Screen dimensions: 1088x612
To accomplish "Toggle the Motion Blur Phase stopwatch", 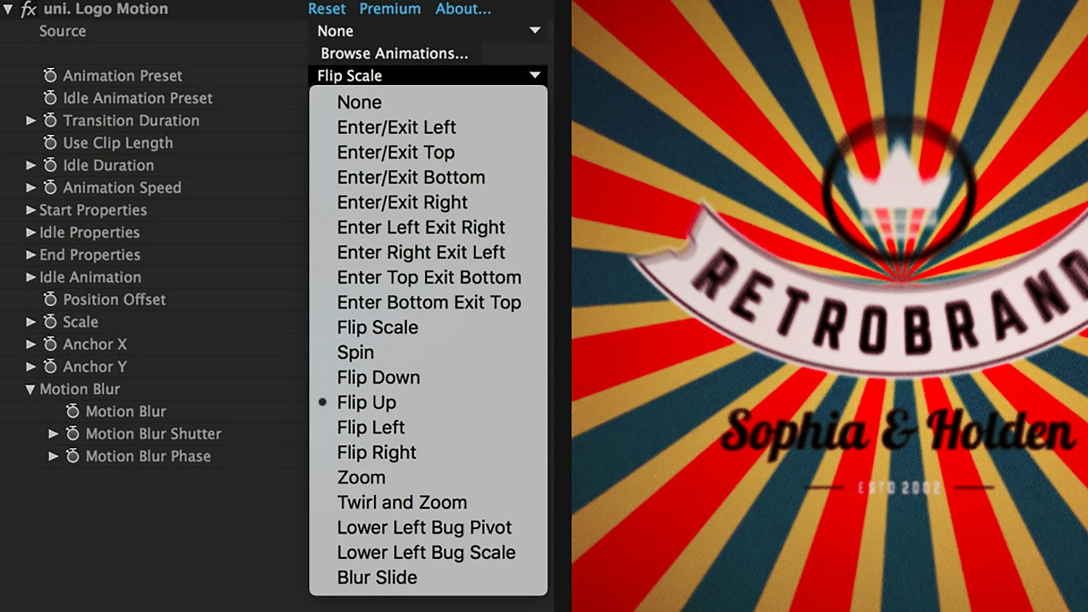I will tap(73, 456).
